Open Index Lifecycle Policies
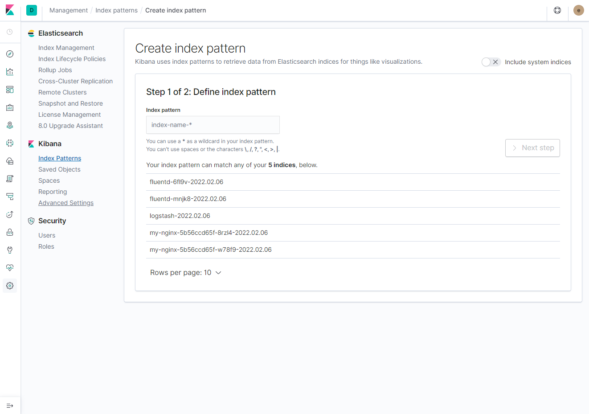This screenshot has height=414, width=589. click(72, 59)
